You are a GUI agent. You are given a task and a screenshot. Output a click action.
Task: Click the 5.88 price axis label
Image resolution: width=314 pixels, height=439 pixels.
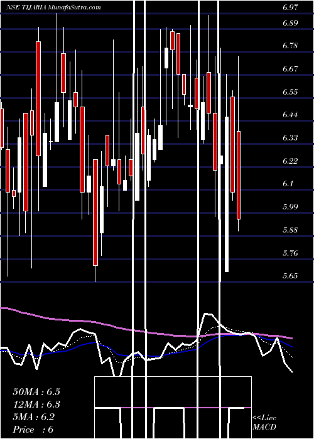click(290, 230)
